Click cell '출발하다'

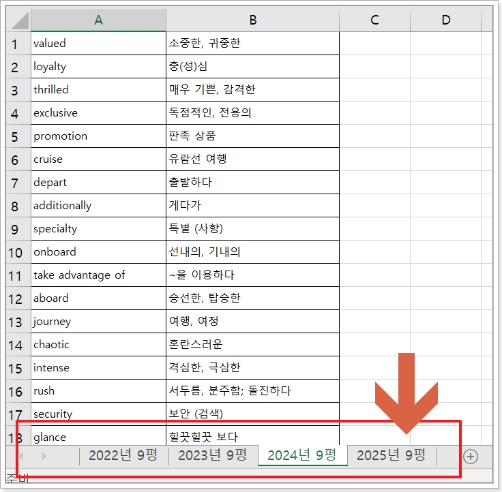pos(252,183)
